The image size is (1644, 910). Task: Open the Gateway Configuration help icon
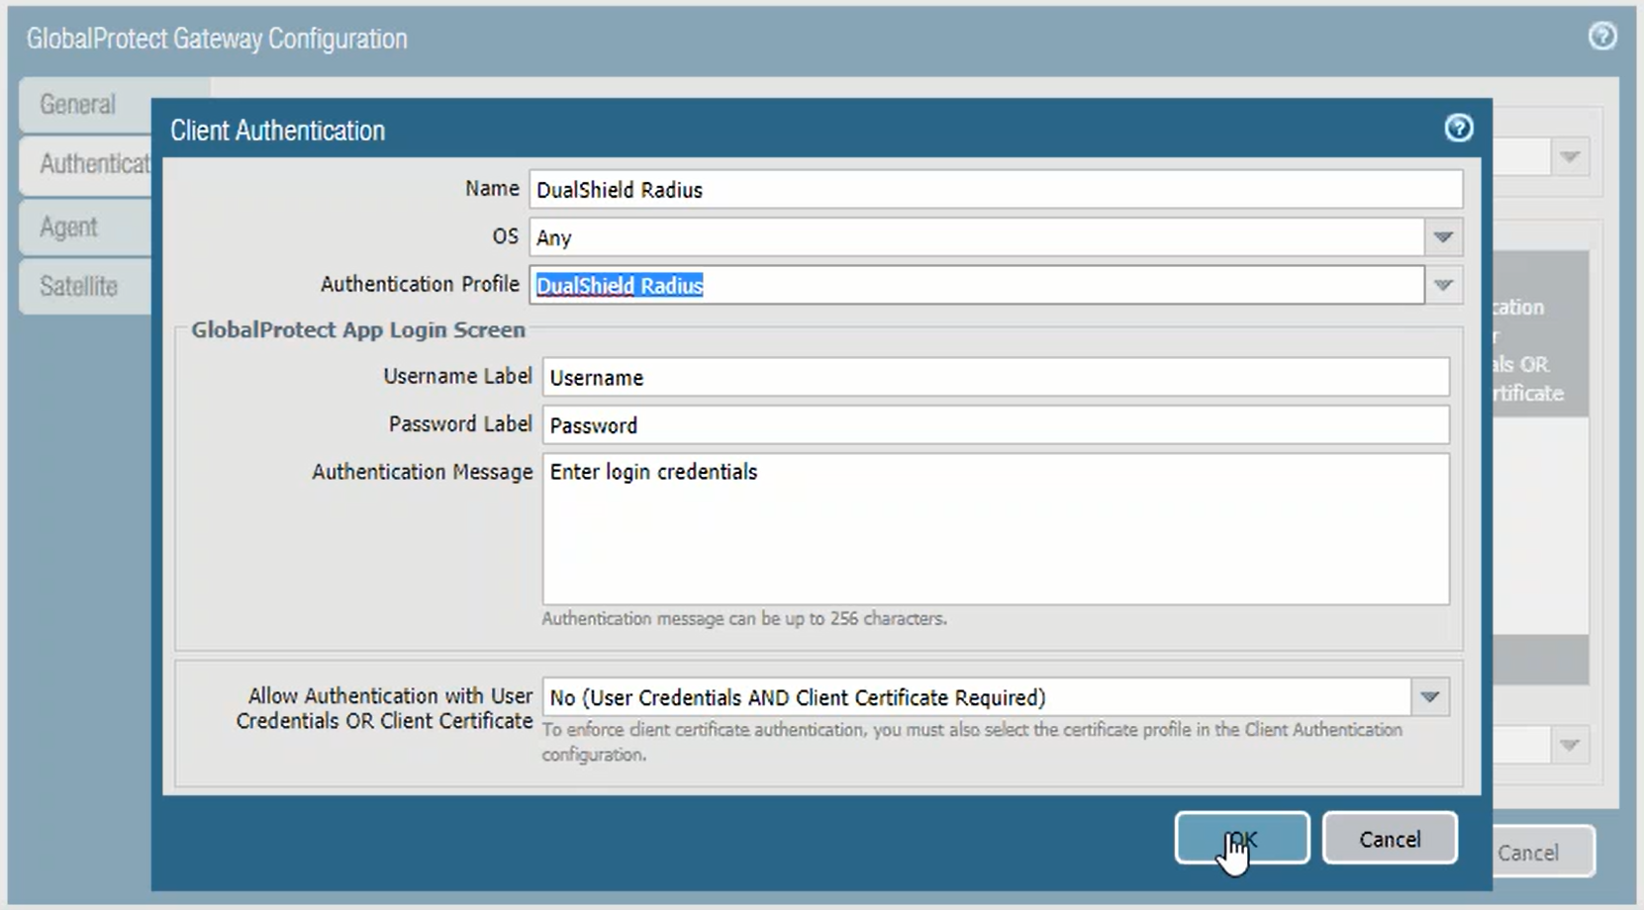click(1601, 37)
